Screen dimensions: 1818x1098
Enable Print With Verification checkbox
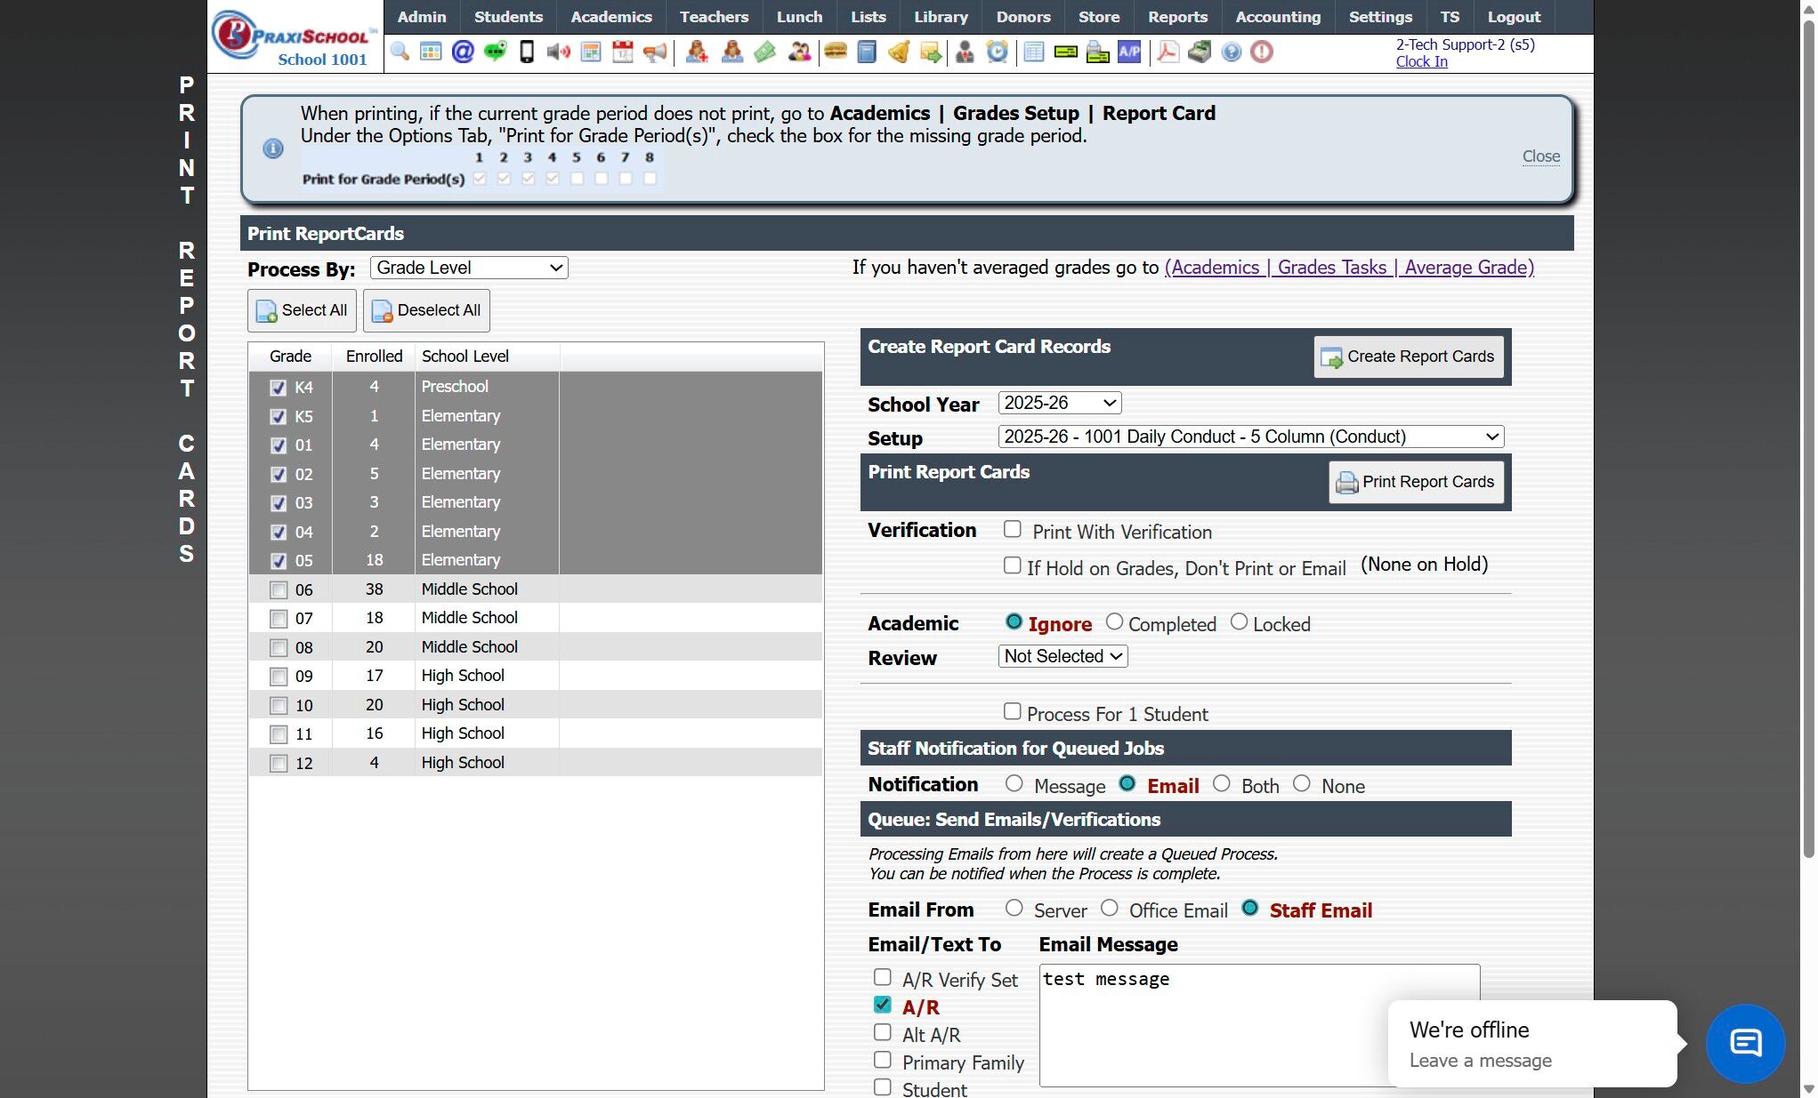1013,530
